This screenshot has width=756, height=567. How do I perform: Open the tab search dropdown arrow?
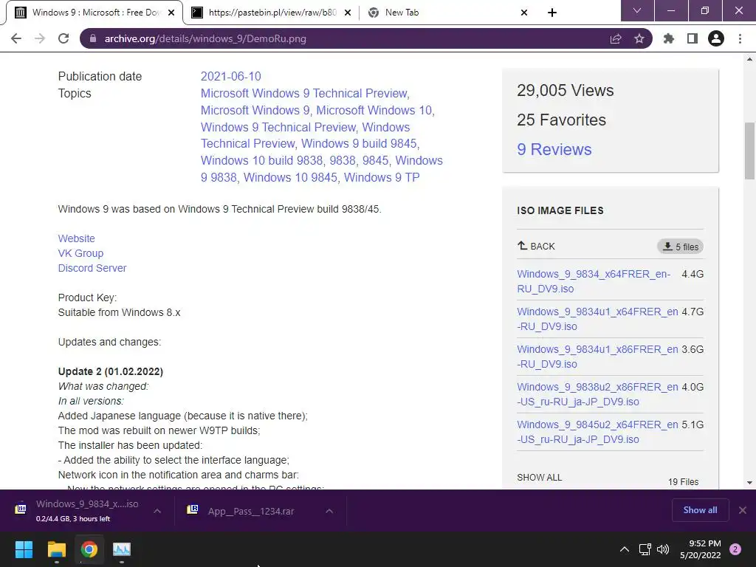637,10
